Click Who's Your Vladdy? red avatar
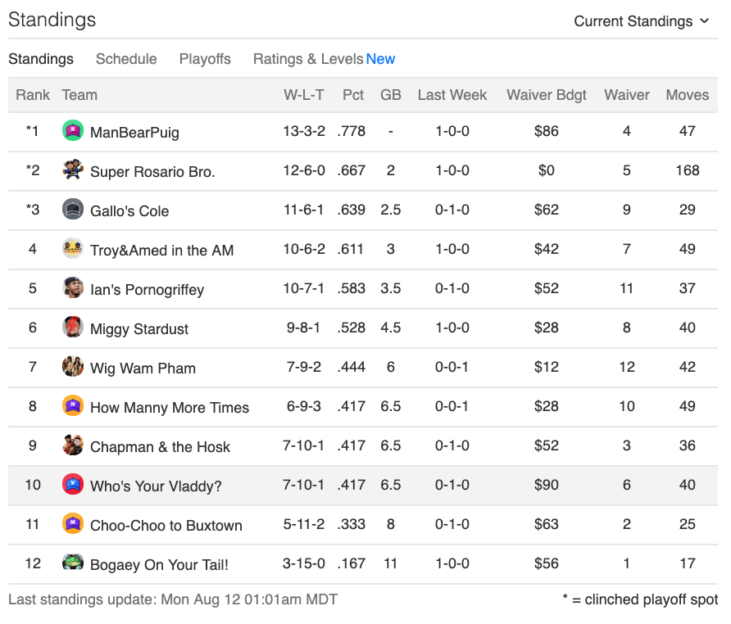This screenshot has width=731, height=624. [73, 485]
